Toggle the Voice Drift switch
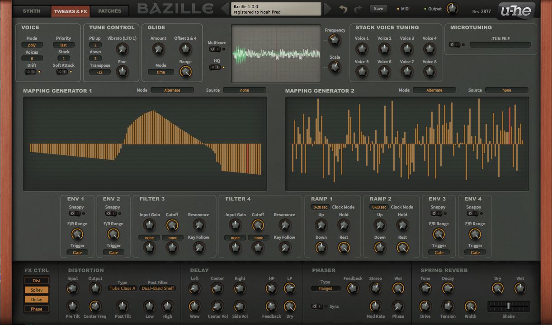552x325 pixels. (x=30, y=72)
